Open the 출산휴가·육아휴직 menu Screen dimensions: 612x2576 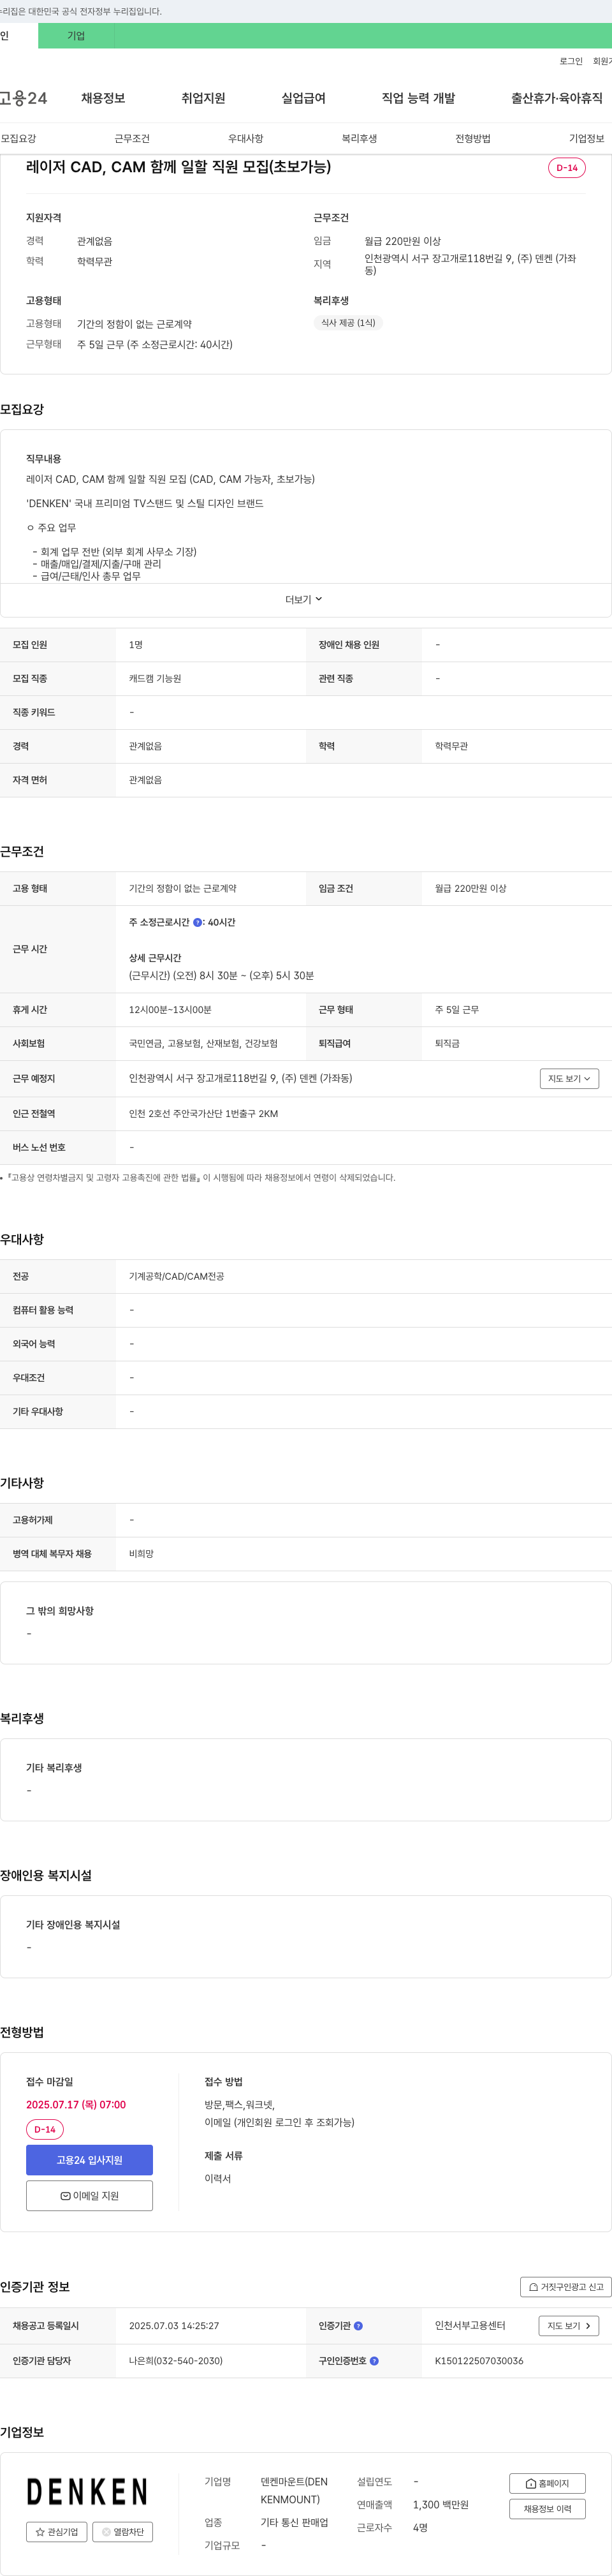tap(557, 98)
